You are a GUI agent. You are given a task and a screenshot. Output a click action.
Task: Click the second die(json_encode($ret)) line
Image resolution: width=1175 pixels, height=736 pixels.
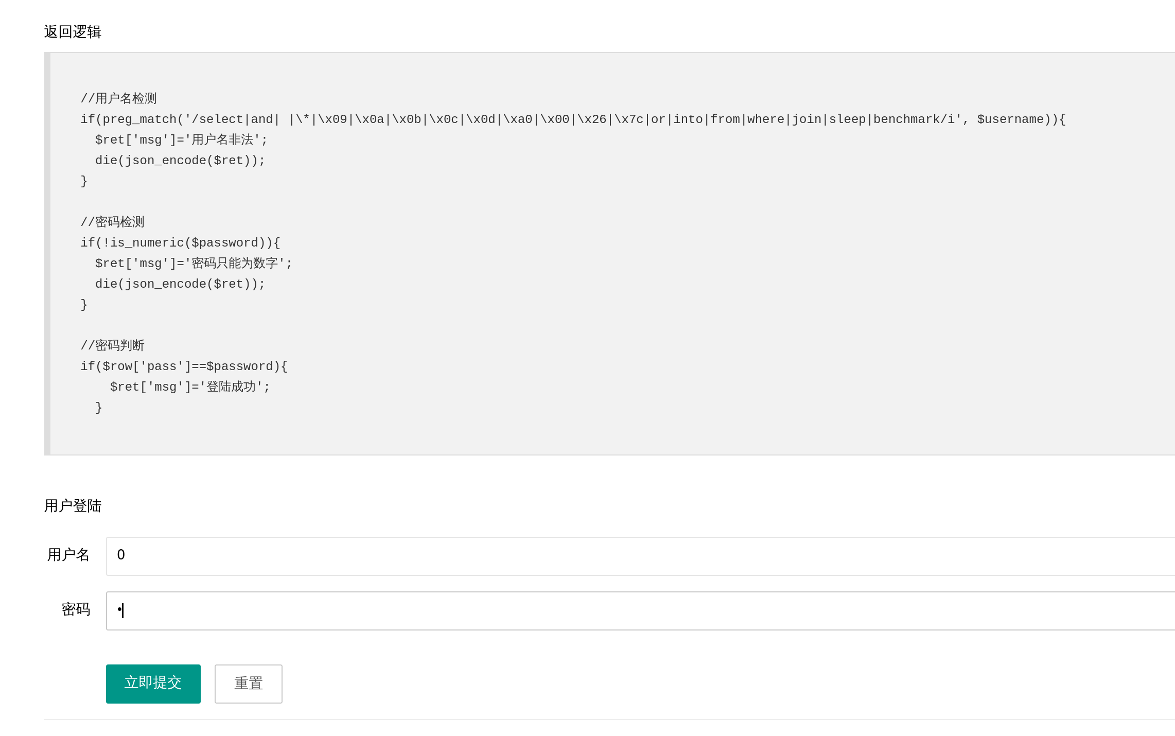pyautogui.click(x=180, y=284)
